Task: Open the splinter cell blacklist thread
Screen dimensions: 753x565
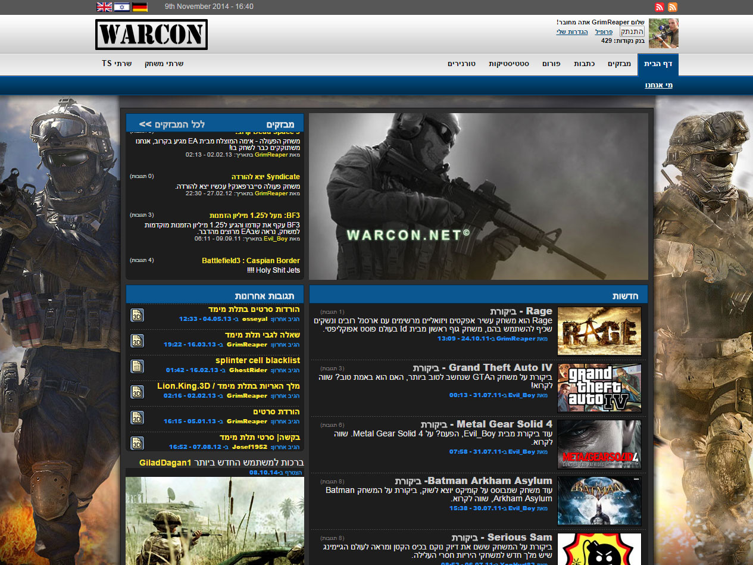Action: [x=258, y=361]
